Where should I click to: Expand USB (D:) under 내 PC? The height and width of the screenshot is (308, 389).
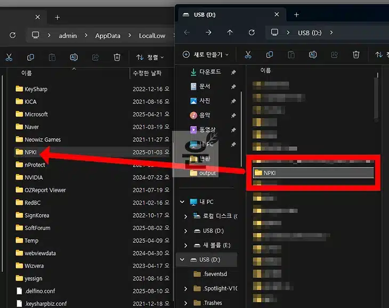pos(185,231)
